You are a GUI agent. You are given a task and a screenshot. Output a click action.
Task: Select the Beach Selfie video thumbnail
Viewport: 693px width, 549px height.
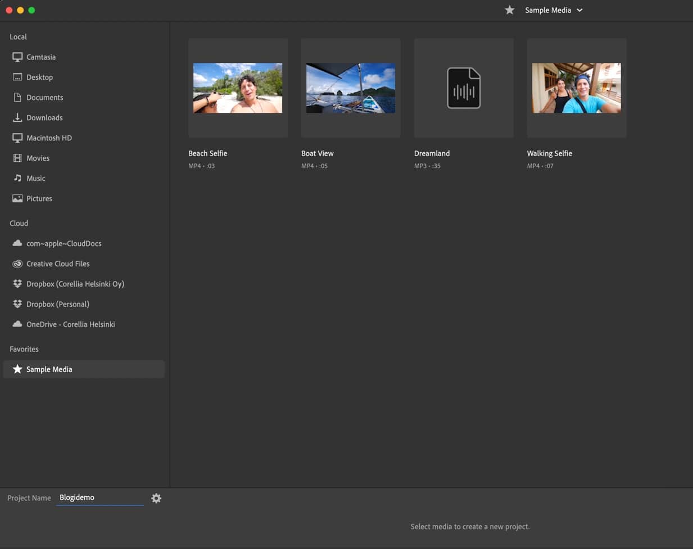point(238,88)
